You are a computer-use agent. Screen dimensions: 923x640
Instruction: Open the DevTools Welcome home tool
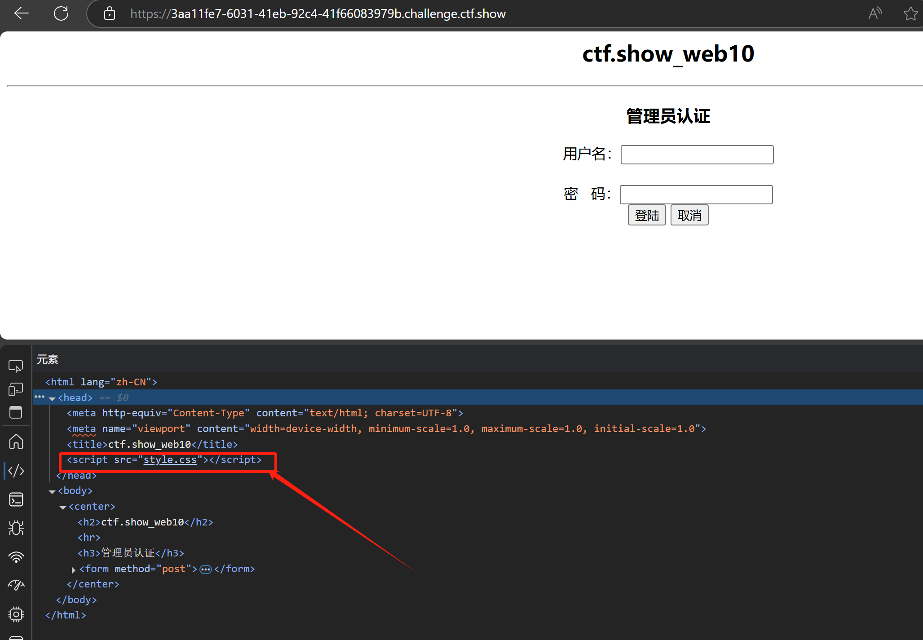tap(16, 442)
